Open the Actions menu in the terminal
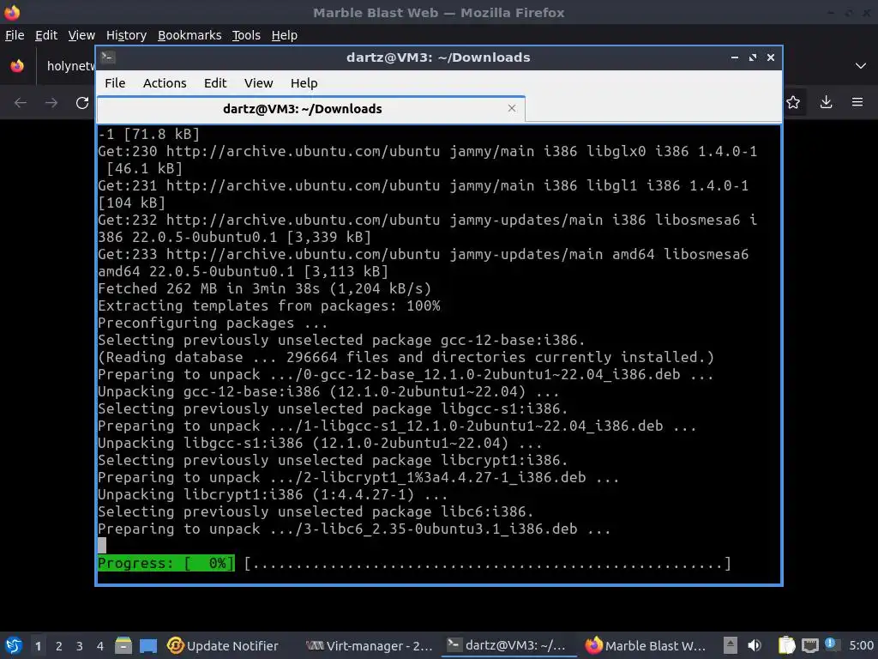The width and height of the screenshot is (878, 659). pyautogui.click(x=165, y=83)
